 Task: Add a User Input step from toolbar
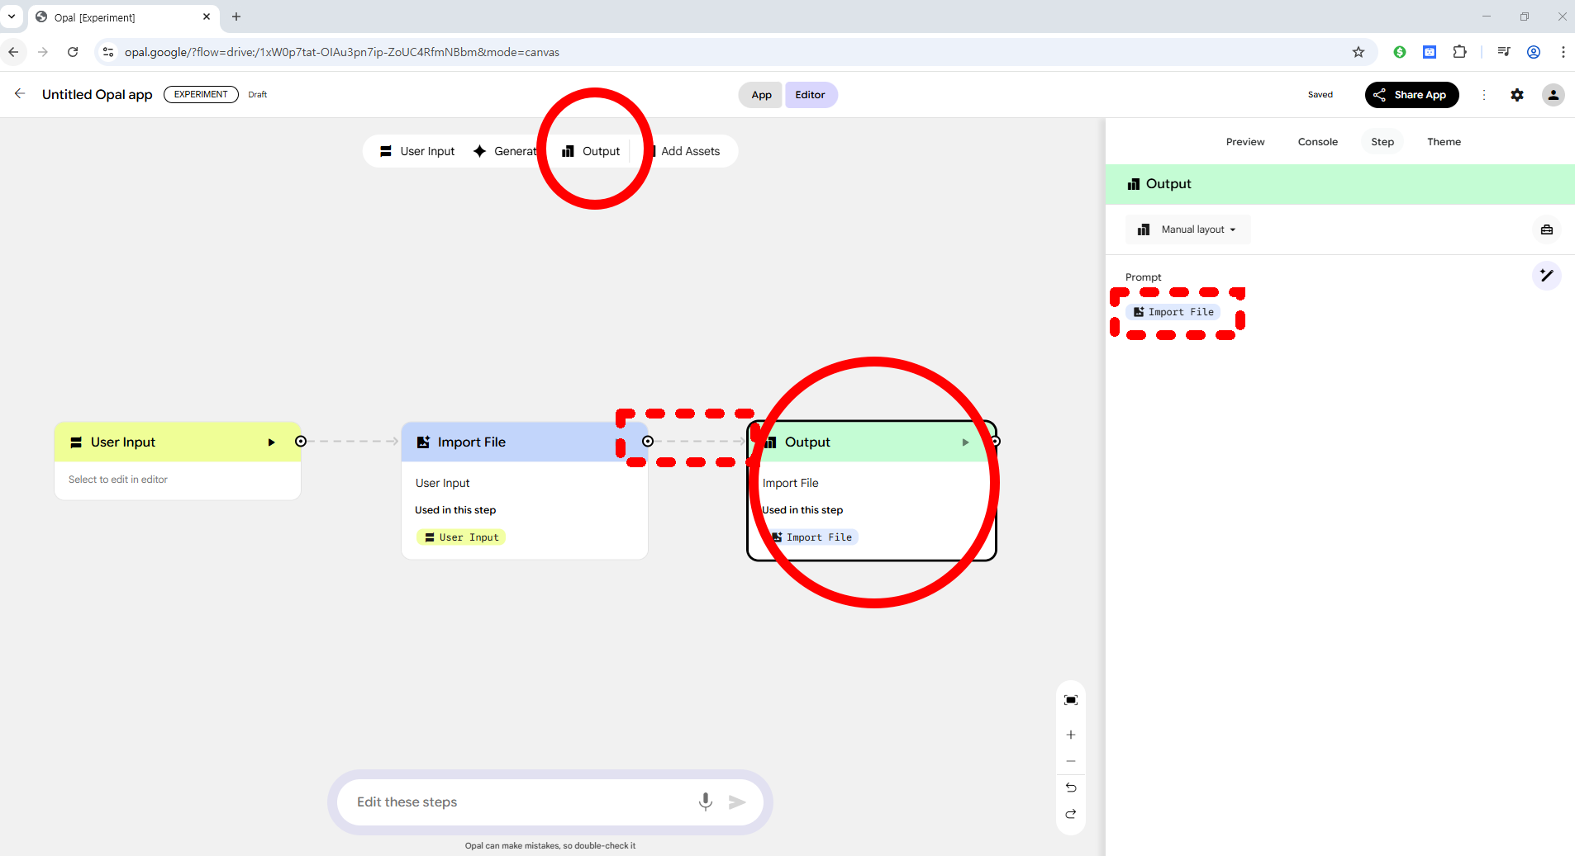[x=417, y=151]
